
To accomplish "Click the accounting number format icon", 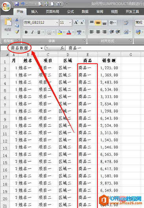I will [x=138, y=32].
